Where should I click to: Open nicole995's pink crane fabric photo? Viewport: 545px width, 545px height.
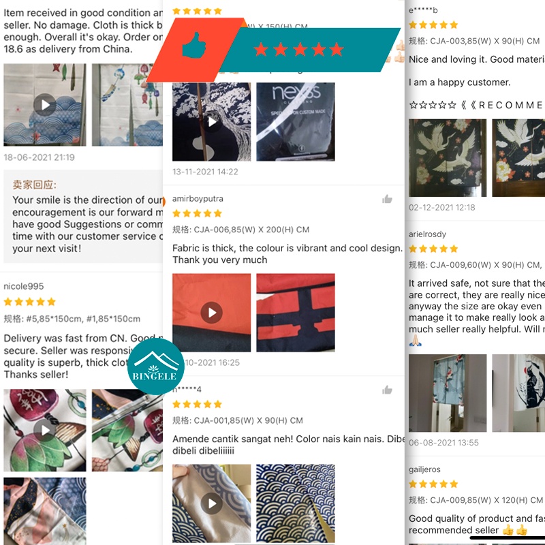point(45,511)
